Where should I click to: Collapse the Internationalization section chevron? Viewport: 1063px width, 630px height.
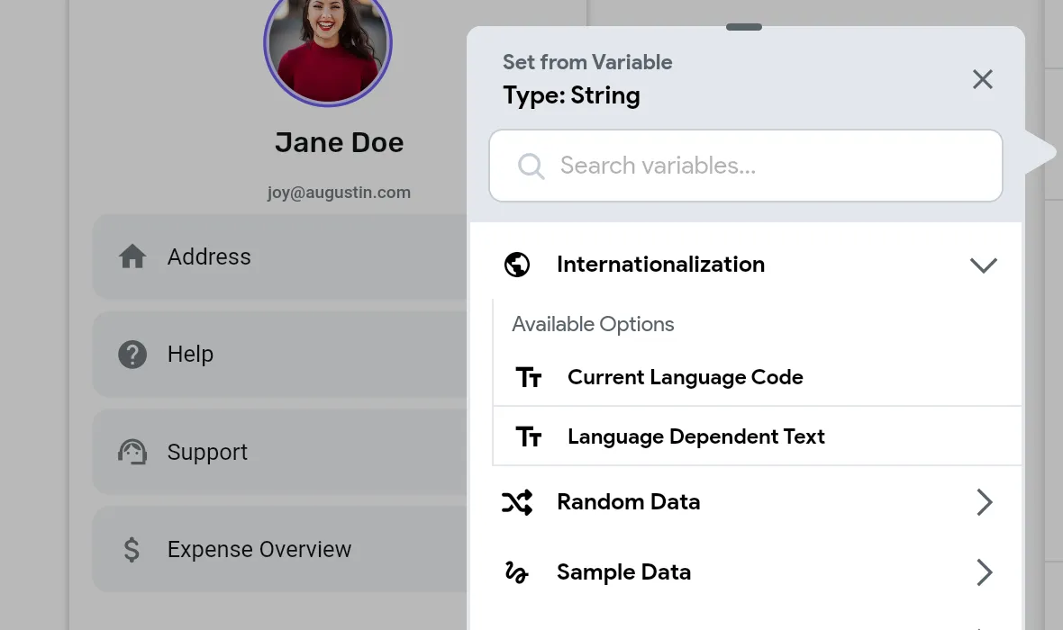click(983, 265)
